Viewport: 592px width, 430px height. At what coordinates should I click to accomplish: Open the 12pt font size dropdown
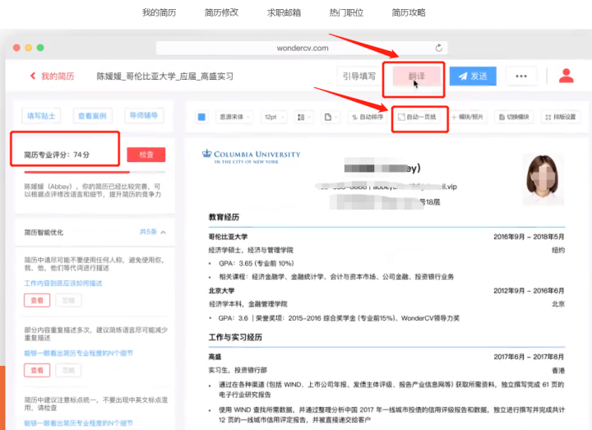click(273, 117)
